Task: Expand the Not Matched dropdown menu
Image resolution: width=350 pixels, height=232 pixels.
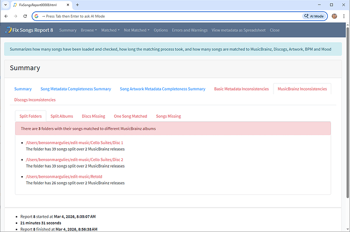Action: point(136,30)
